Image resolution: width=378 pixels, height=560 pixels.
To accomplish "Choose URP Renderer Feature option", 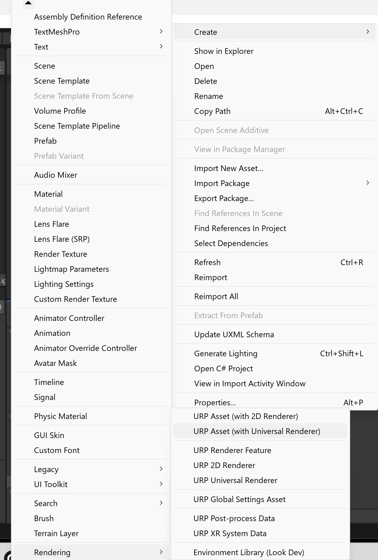I will (232, 450).
